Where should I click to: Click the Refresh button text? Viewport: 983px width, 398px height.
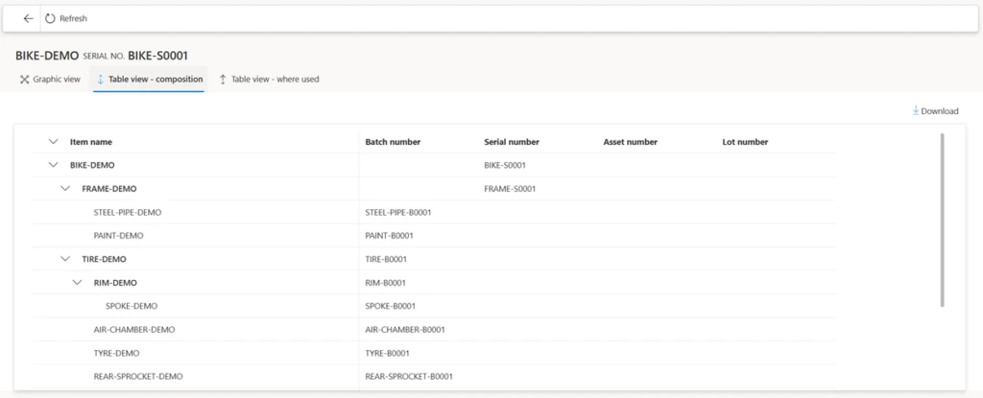pos(73,18)
